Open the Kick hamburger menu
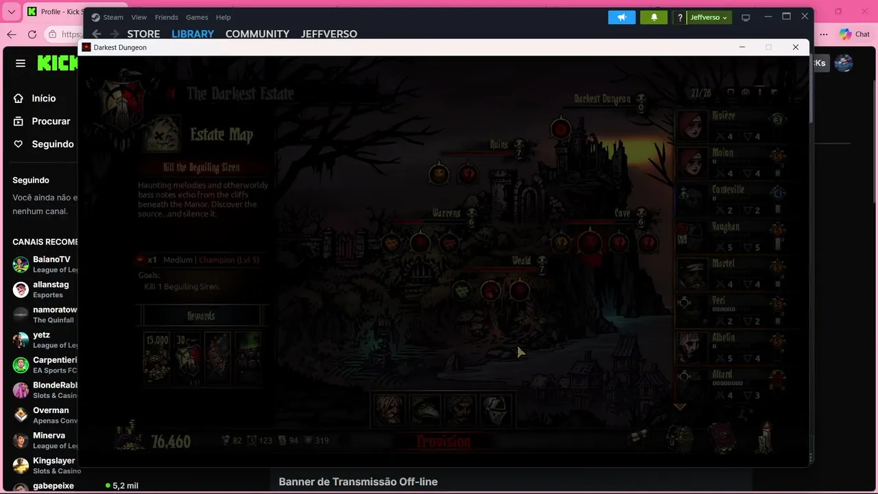This screenshot has width=878, height=494. 21,63
